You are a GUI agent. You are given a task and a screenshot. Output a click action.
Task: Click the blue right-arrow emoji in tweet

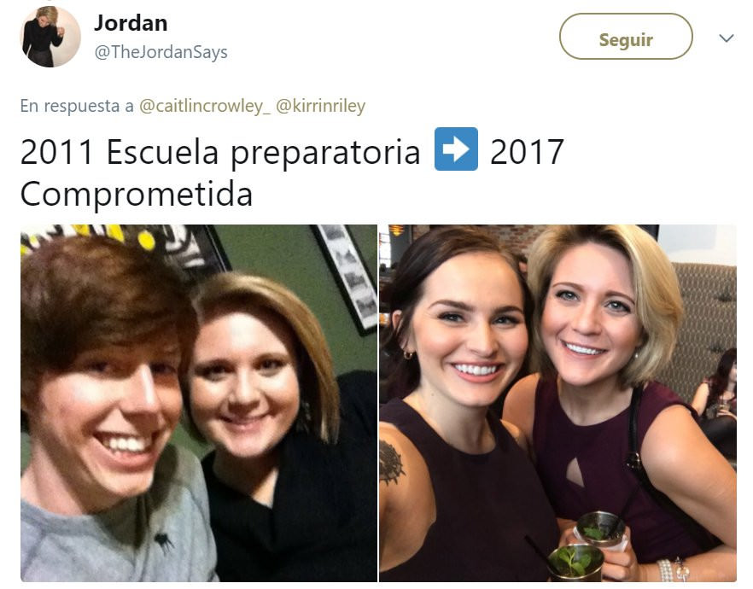coord(456,149)
